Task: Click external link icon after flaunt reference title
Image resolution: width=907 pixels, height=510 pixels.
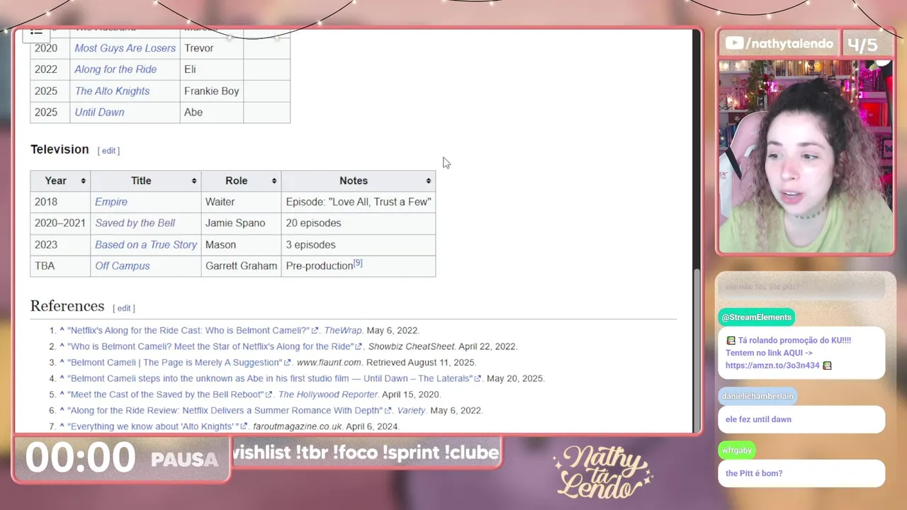Action: coord(287,363)
